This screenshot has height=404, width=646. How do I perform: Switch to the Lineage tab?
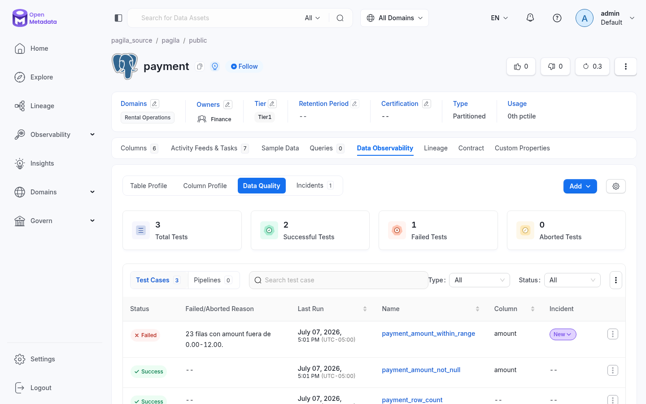point(436,148)
